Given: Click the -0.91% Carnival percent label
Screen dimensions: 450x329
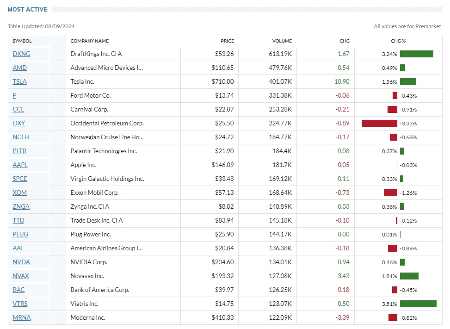Looking at the screenshot, I should pyautogui.click(x=408, y=110).
